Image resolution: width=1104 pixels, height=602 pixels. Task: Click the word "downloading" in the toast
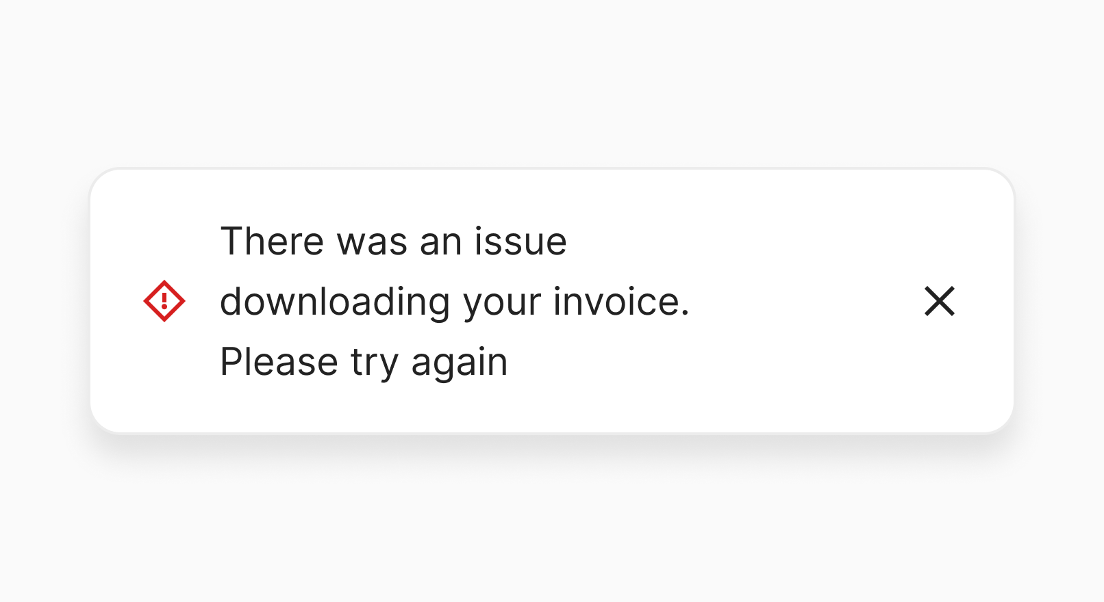(334, 302)
